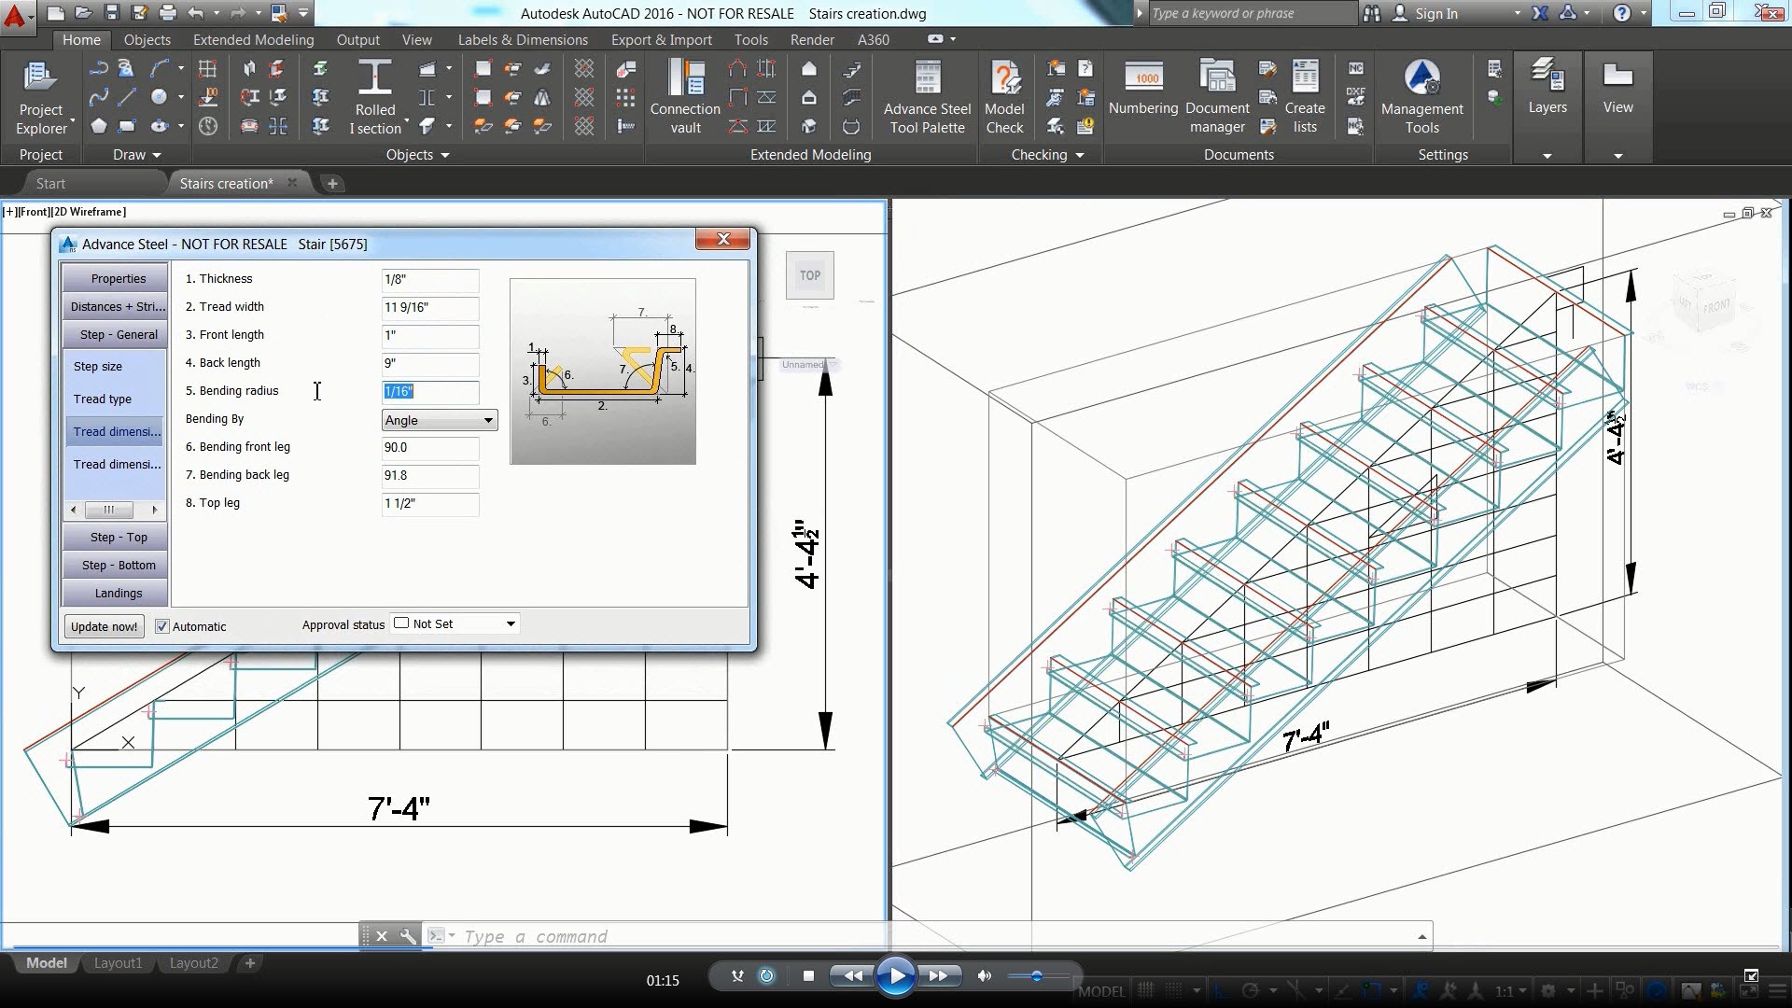Open the Layers panel
The image size is (1792, 1008).
[x=1547, y=93]
